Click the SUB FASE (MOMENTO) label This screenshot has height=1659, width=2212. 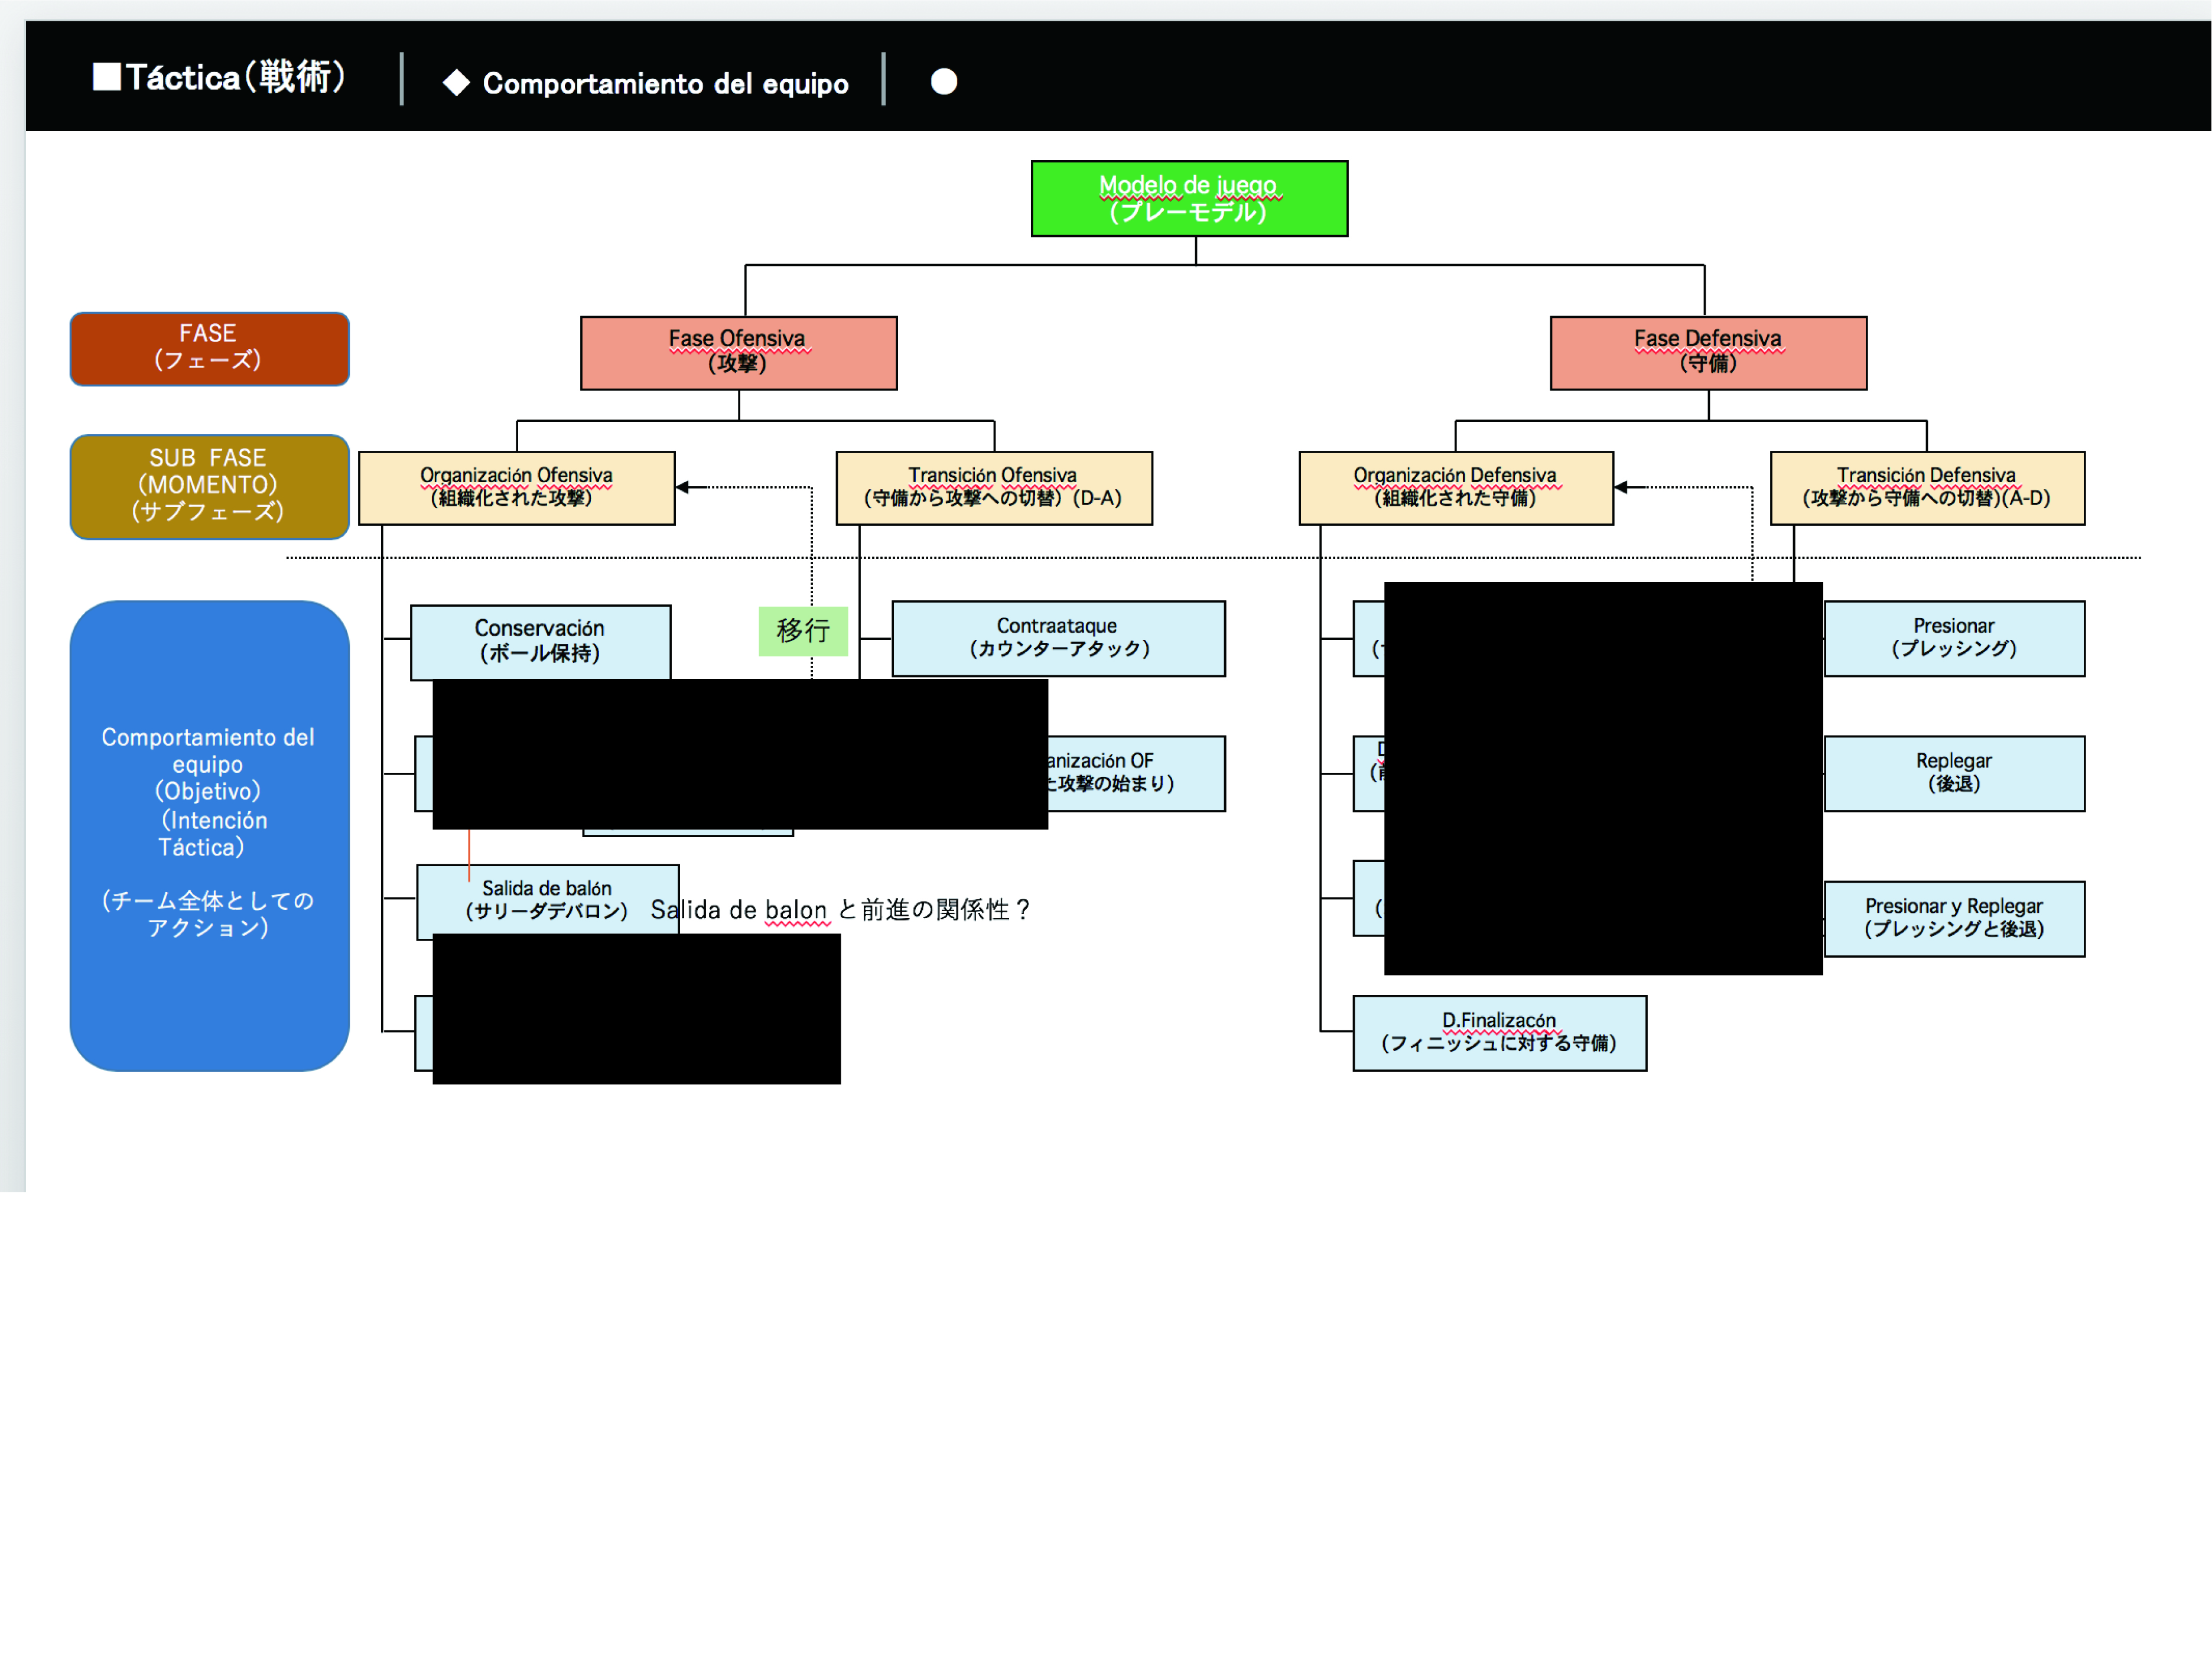tap(209, 486)
